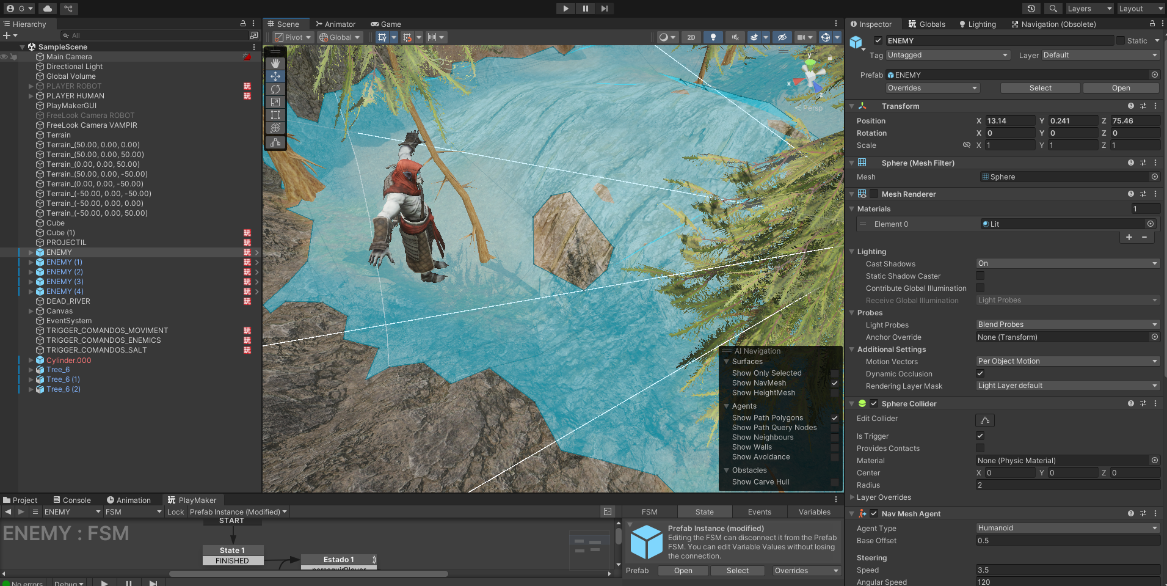
Task: Toggle 2D scene view mode
Action: [691, 37]
